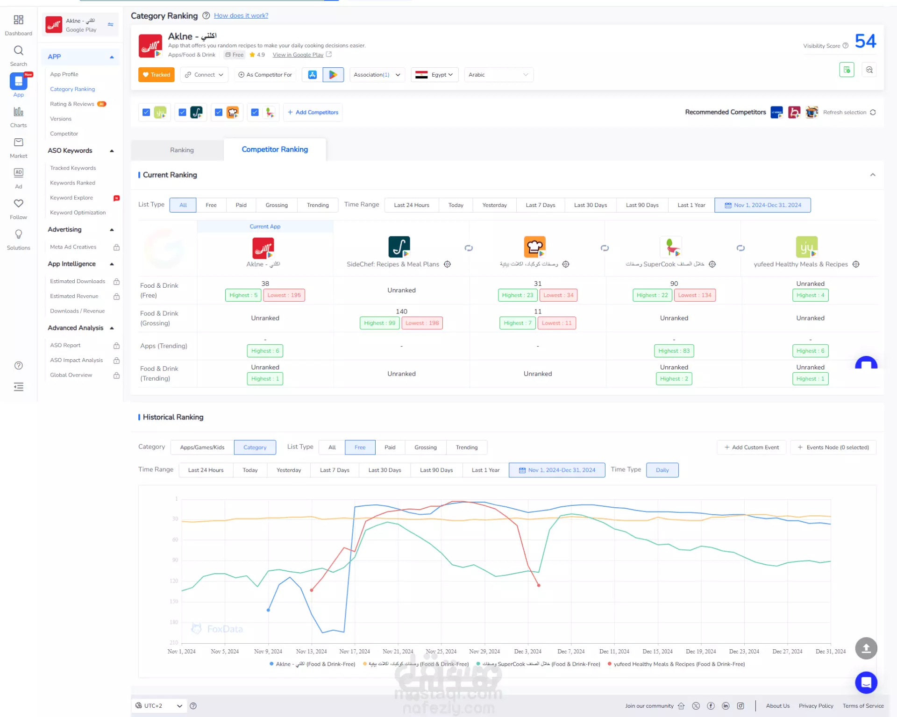The height and width of the screenshot is (717, 897).
Task: Open the Association(1) dropdown
Action: (x=377, y=75)
